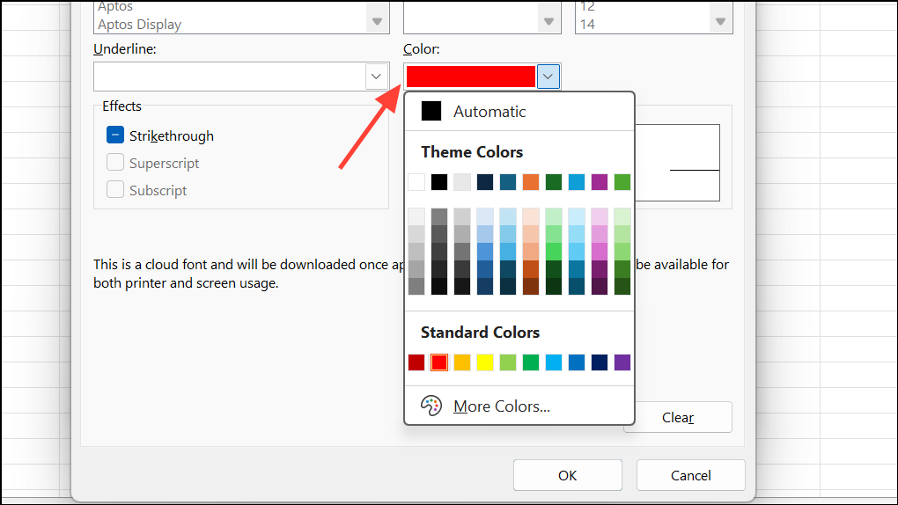Toggle the Strikethrough checkbox
Screen dimensions: 898x505
(x=115, y=135)
